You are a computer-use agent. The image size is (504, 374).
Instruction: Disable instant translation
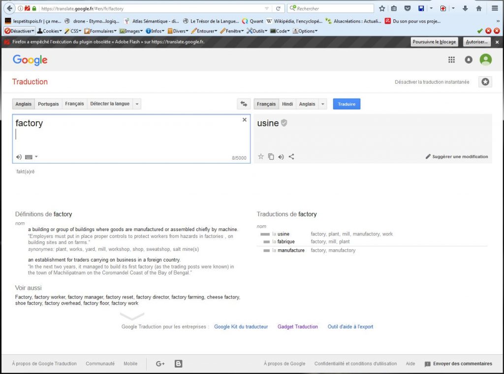click(x=432, y=82)
